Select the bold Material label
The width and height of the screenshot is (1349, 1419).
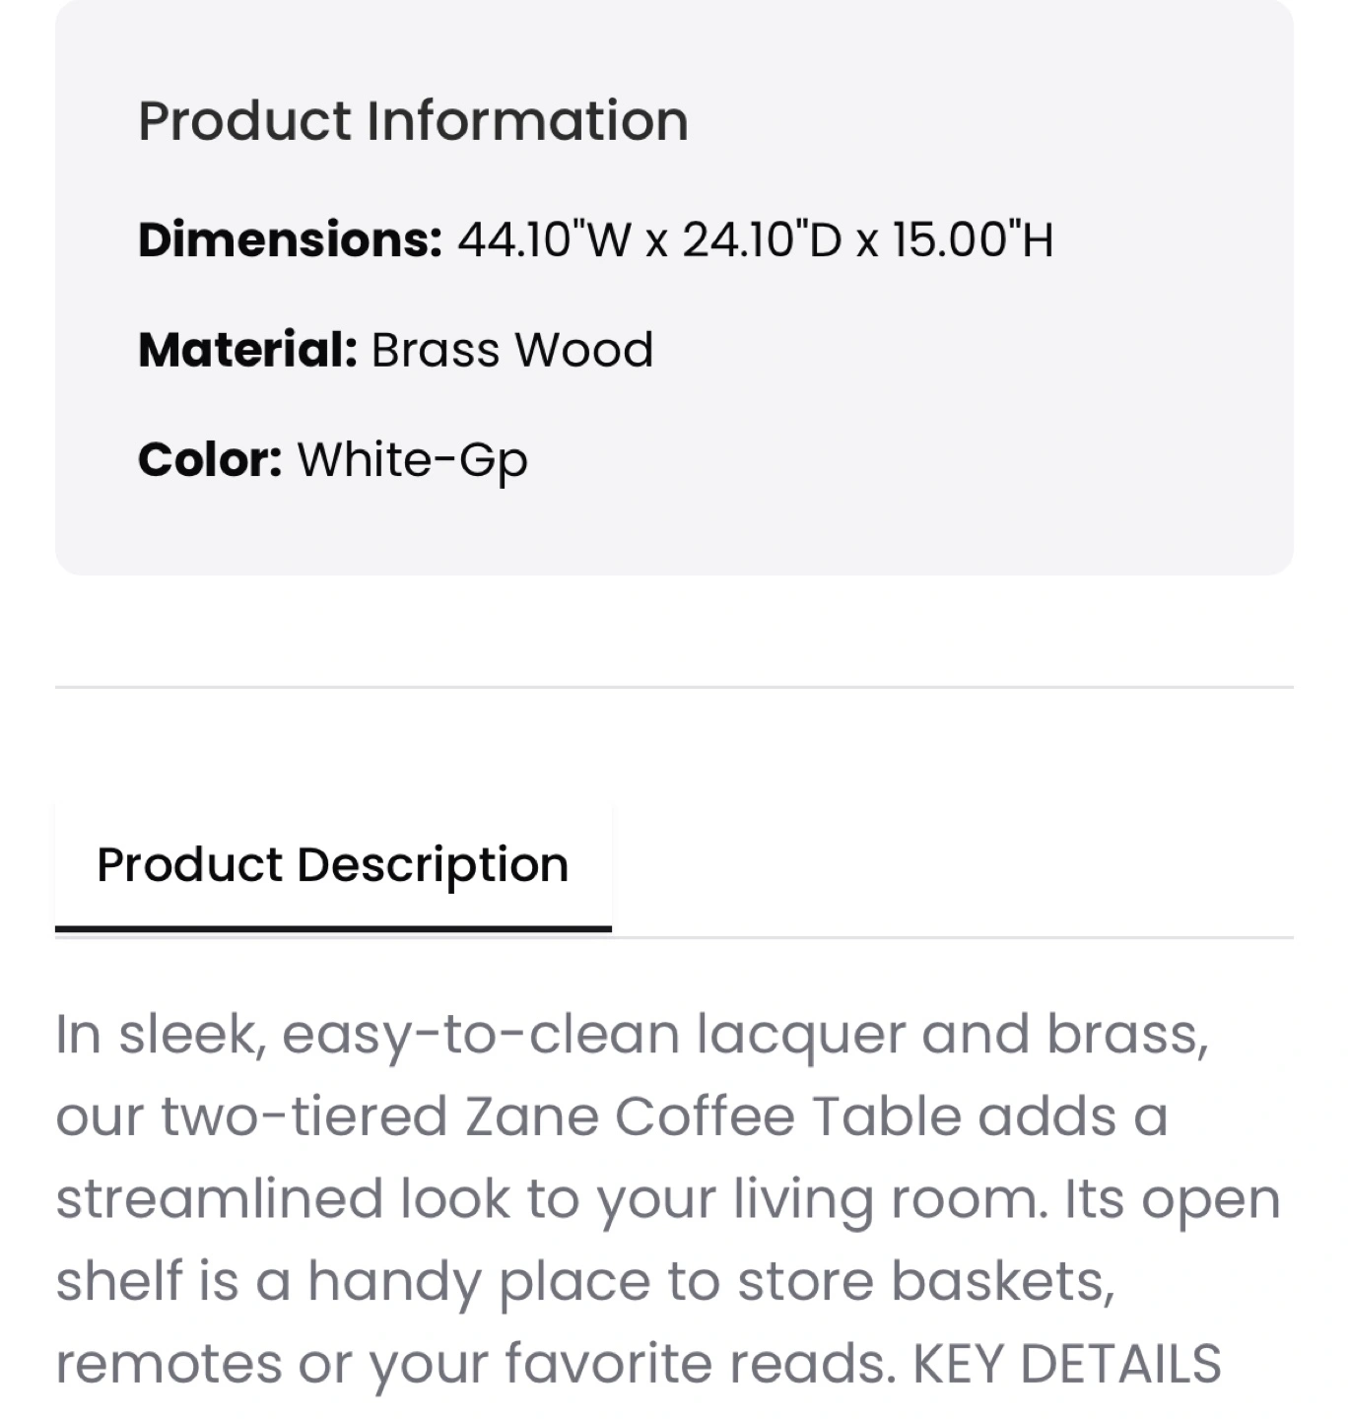tap(248, 350)
